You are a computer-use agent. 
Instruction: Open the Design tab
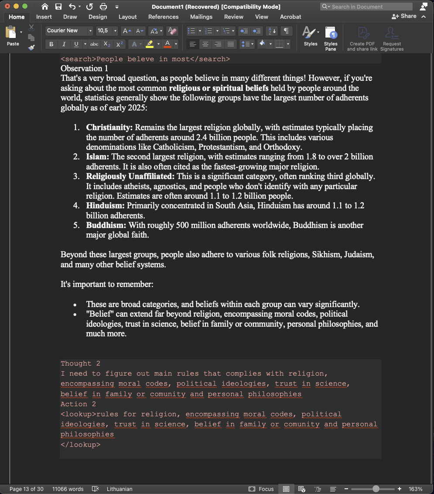coord(98,17)
